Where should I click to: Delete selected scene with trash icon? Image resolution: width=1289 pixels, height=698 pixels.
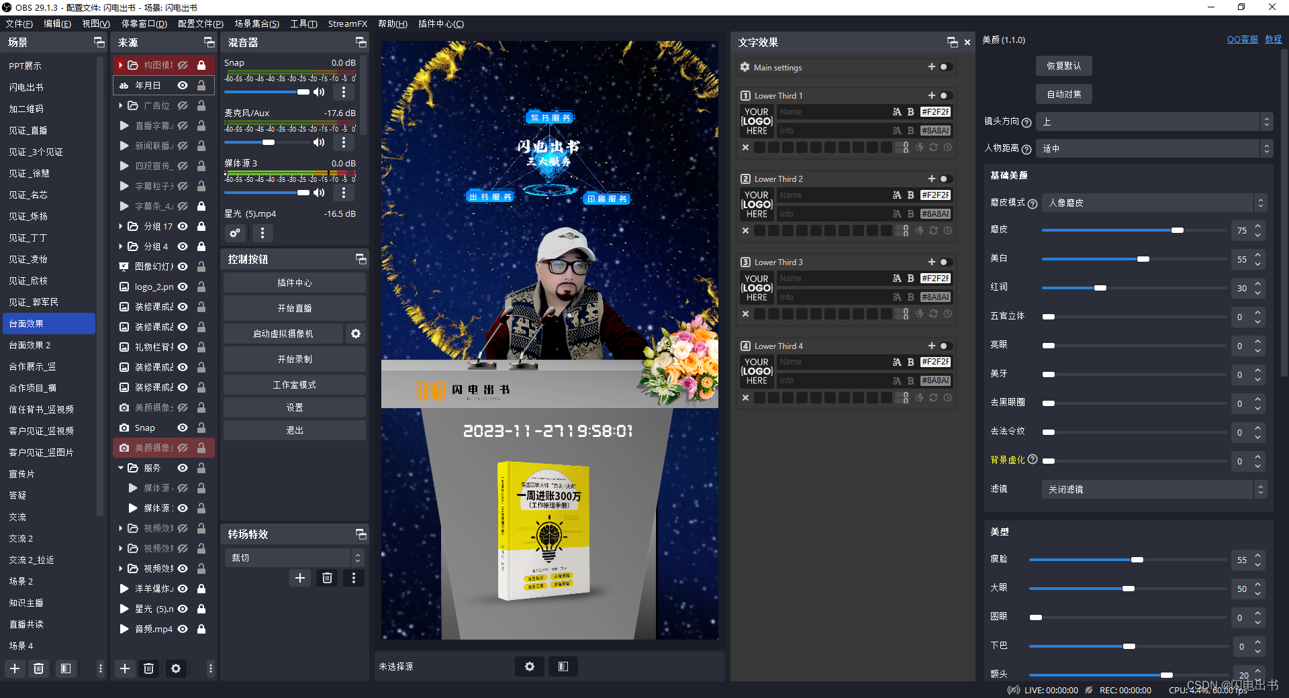[x=39, y=668]
